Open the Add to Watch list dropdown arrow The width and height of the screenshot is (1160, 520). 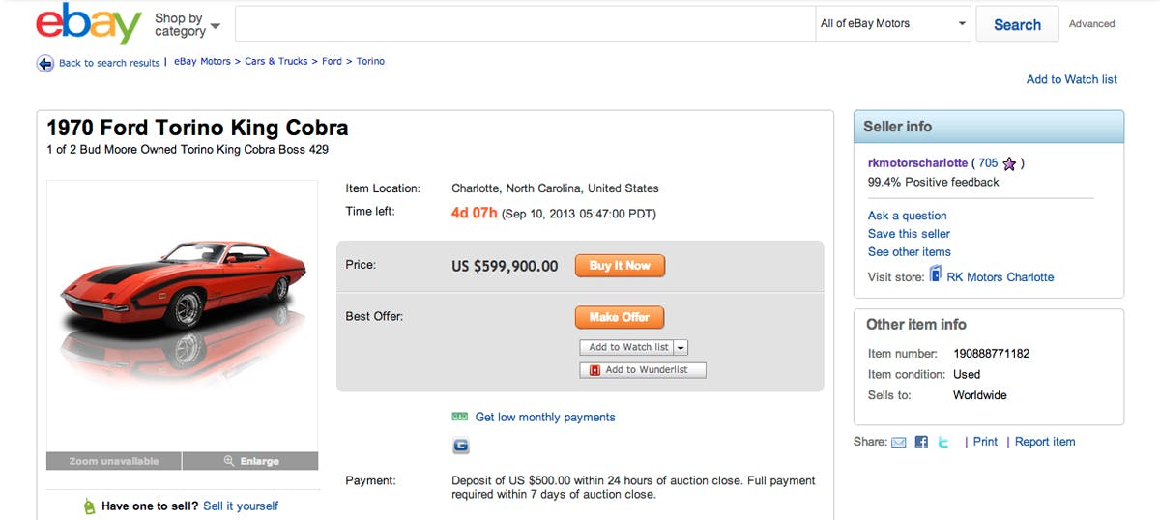tap(681, 347)
